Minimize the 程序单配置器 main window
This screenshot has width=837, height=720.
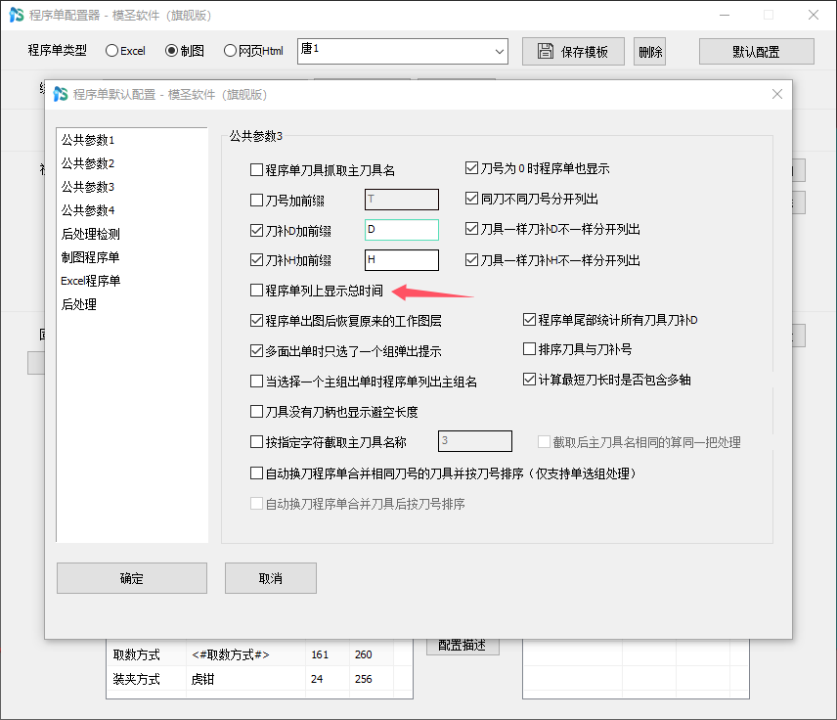coord(725,15)
